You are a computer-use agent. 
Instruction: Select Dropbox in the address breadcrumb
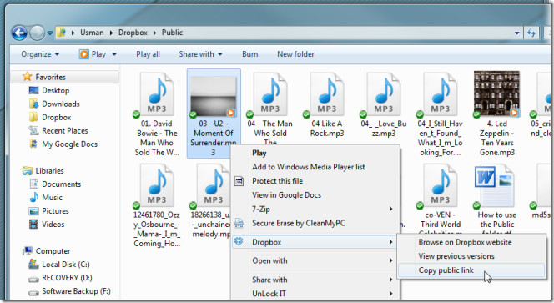click(x=133, y=33)
